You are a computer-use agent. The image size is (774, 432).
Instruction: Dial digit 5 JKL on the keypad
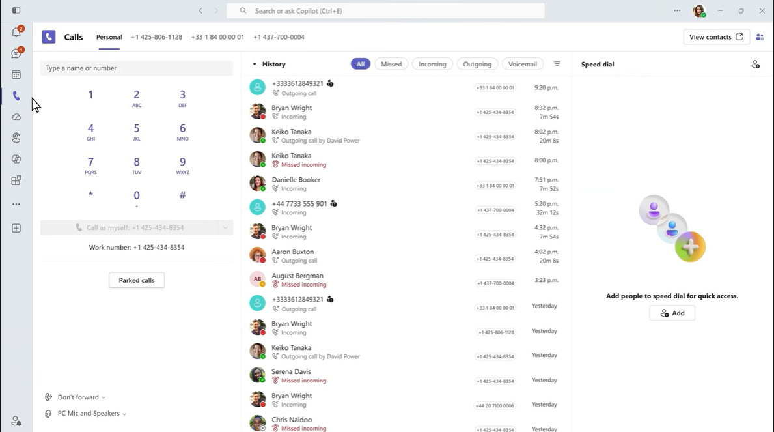point(137,132)
